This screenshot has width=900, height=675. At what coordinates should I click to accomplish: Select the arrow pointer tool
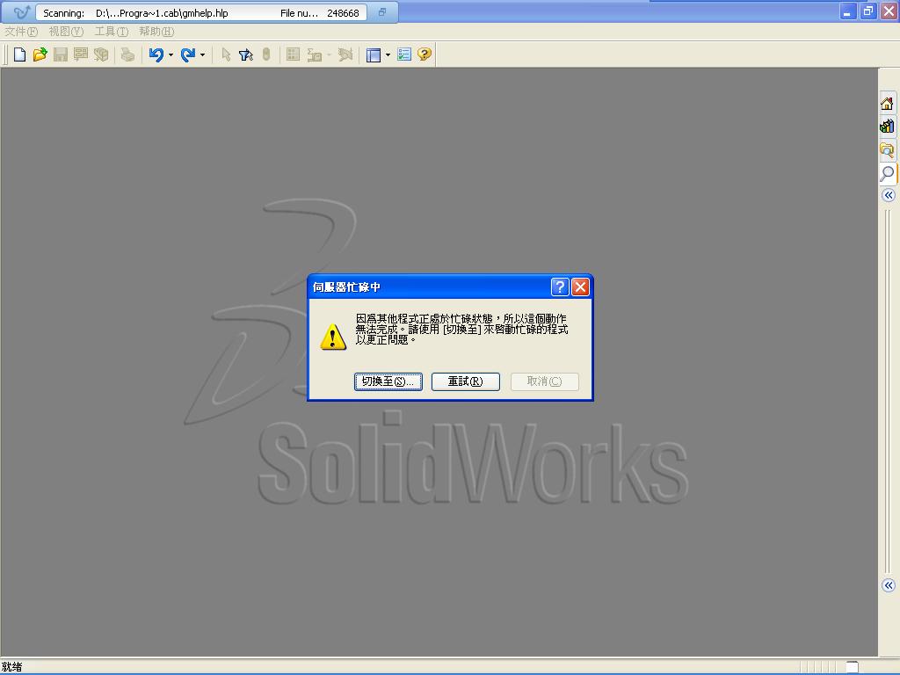click(225, 54)
